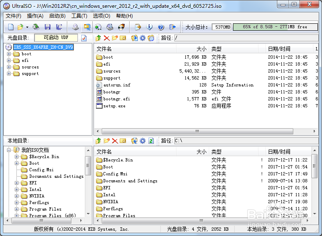The height and width of the screenshot is (236, 322).
Task: Open the 操作(A) menu
Action: click(x=35, y=16)
